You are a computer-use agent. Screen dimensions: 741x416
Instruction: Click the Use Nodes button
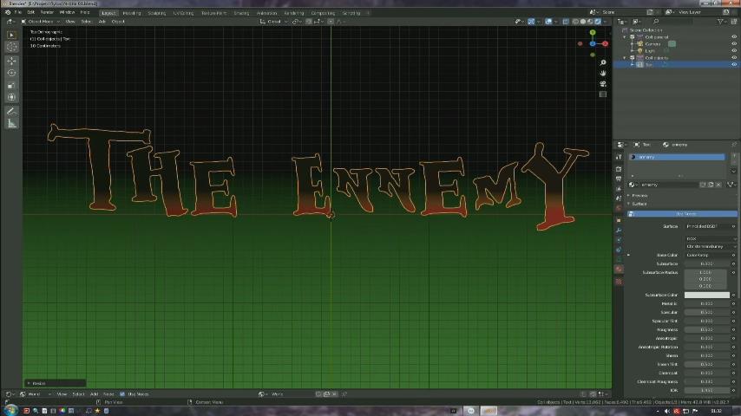685,214
